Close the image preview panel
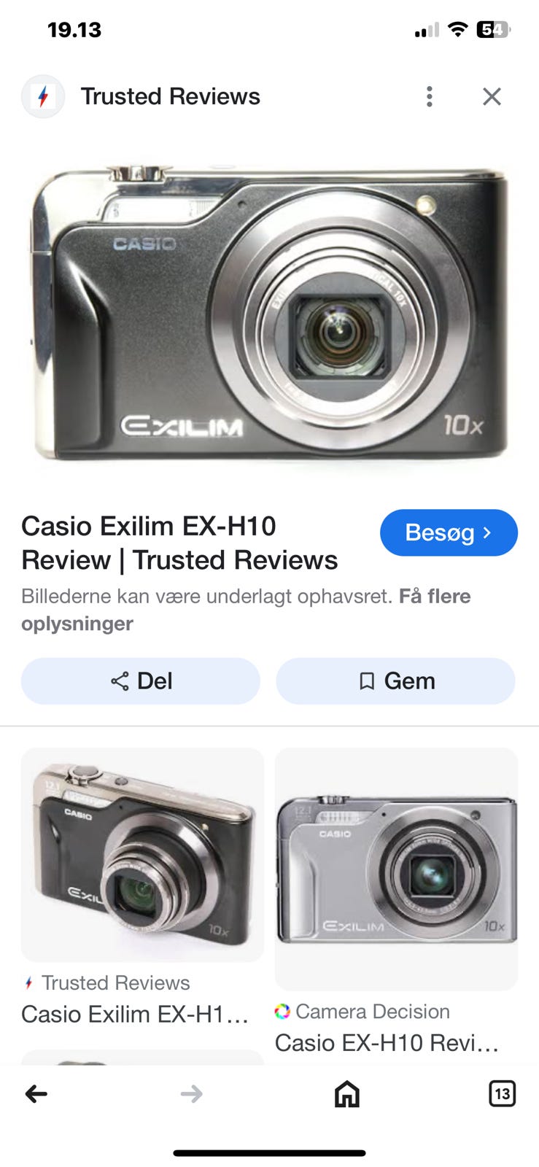This screenshot has height=1167, width=539. (x=492, y=96)
